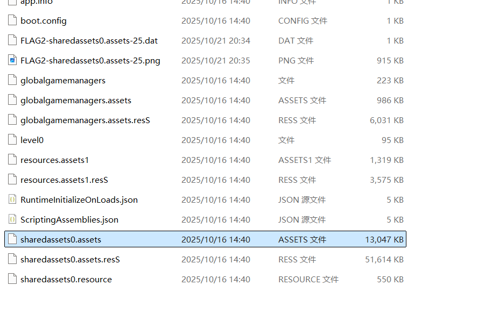Select the level0 file name

coord(32,140)
